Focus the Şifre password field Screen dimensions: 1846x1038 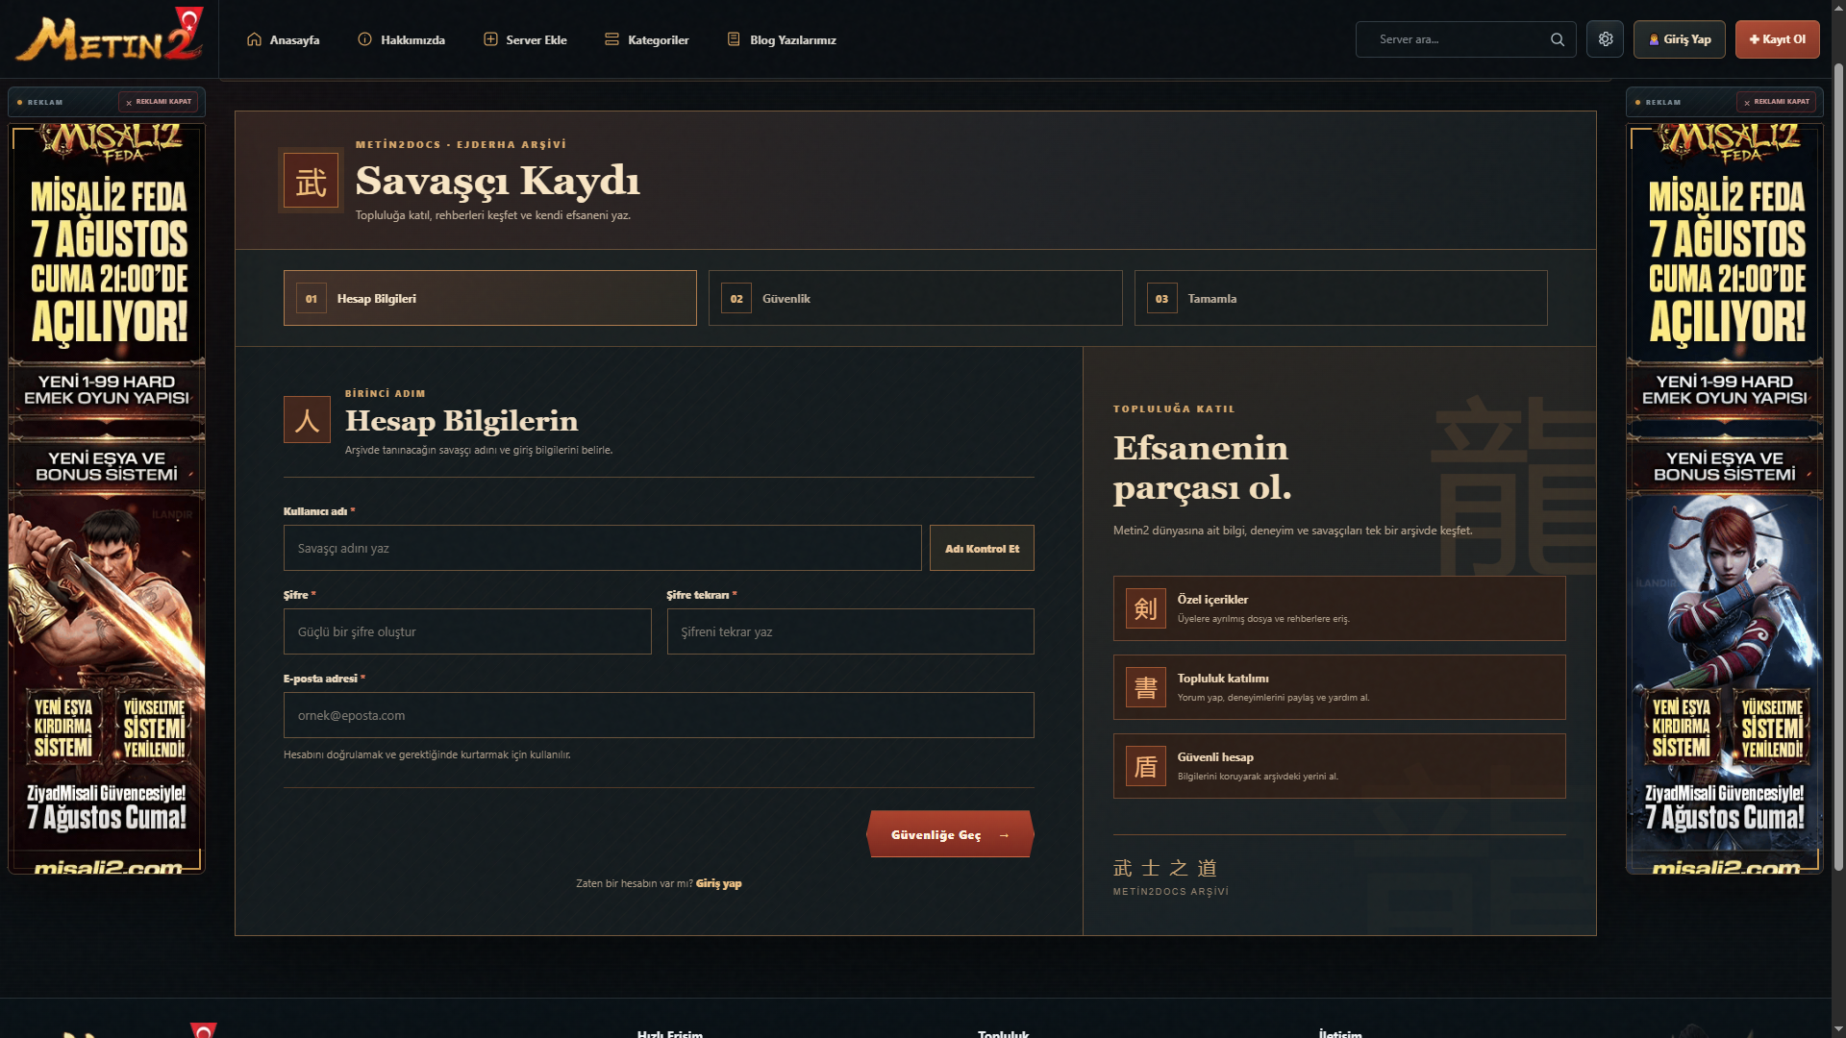point(467,631)
